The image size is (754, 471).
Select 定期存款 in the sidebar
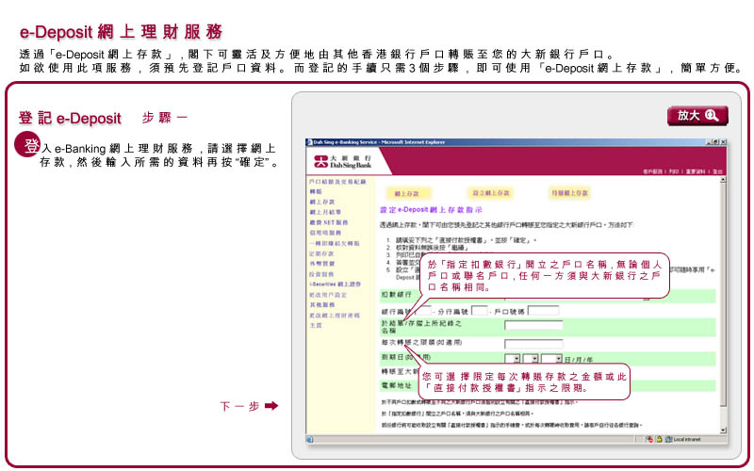321,253
